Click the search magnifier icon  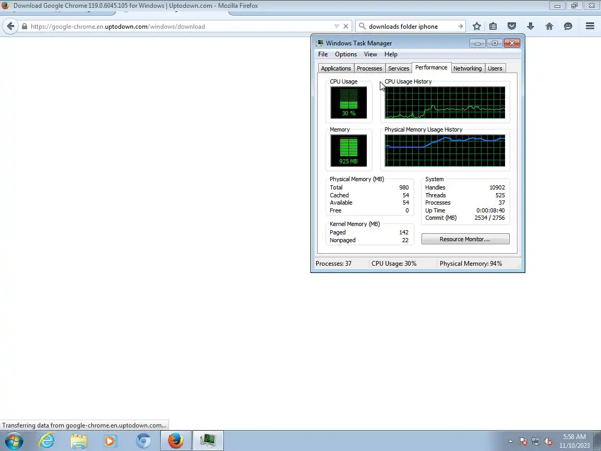[x=362, y=26]
